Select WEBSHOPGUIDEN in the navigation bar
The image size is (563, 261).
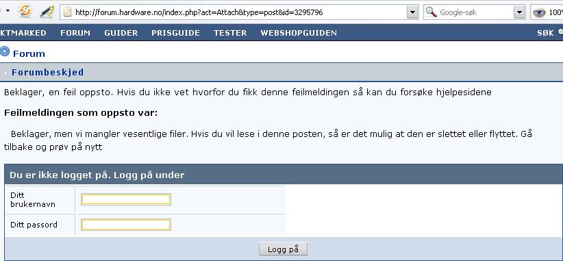point(299,33)
